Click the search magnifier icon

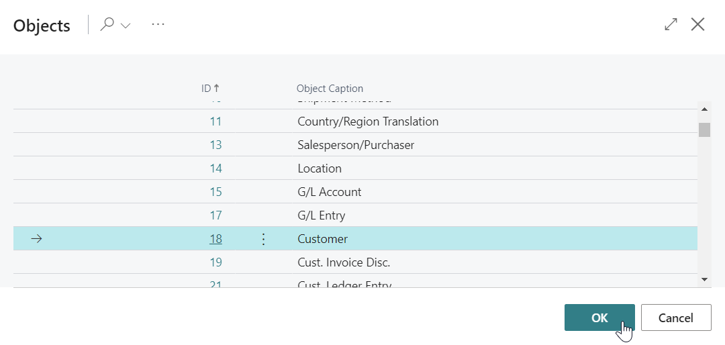(x=107, y=25)
